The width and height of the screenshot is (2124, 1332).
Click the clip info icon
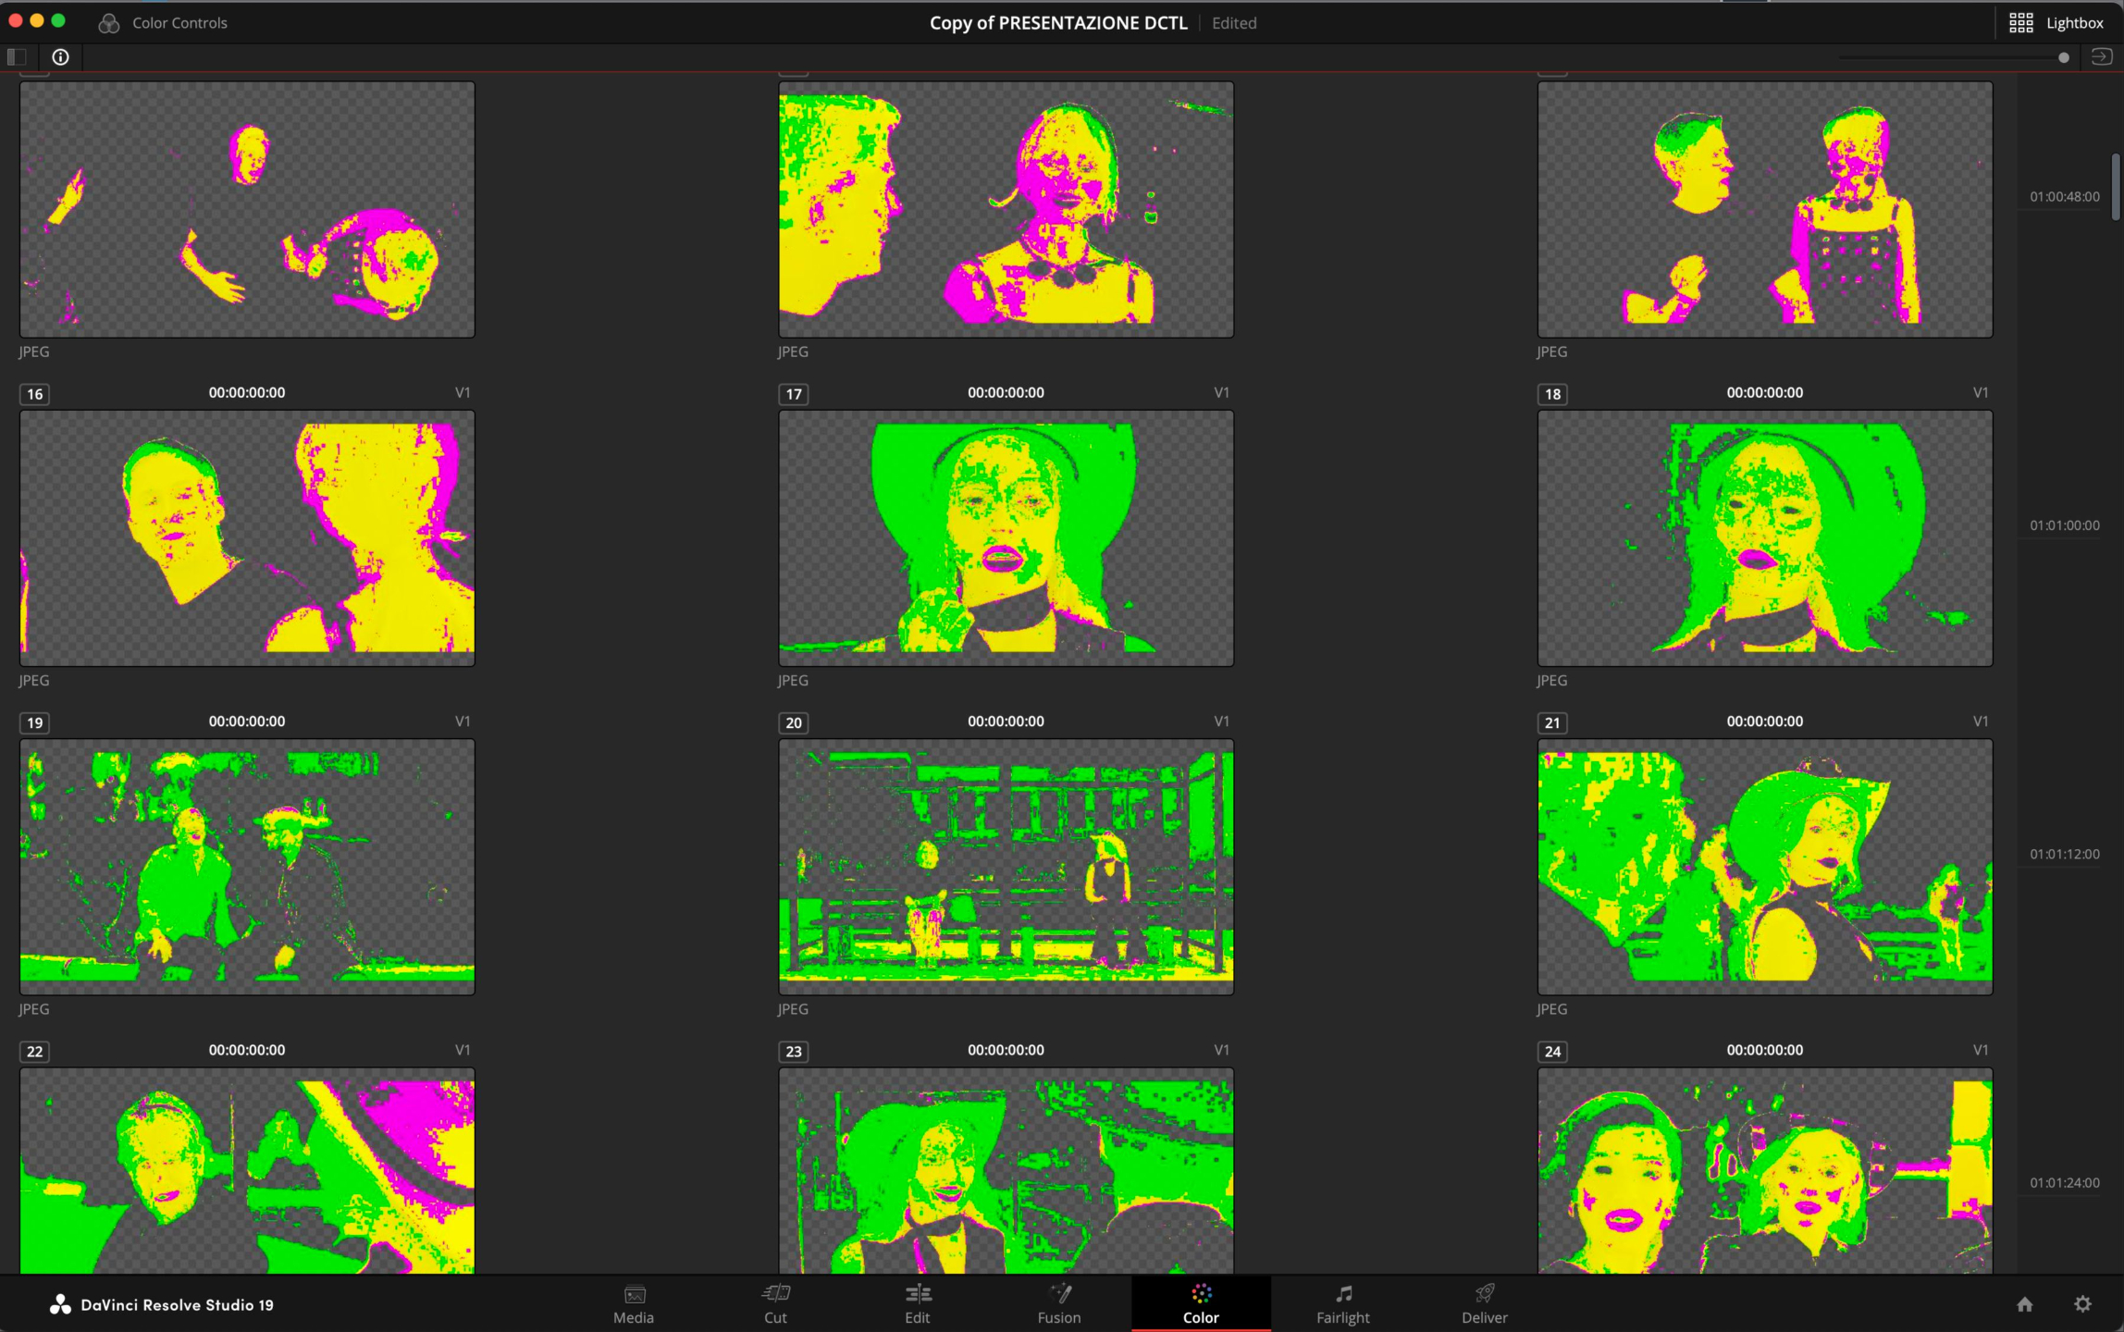(61, 57)
